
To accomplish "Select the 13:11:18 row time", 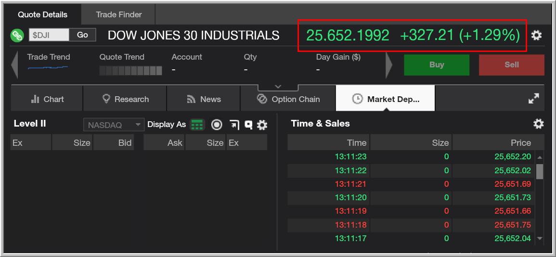I will point(350,225).
